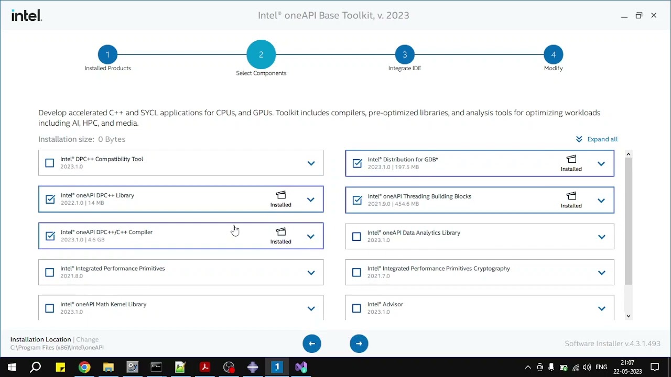This screenshot has width=671, height=377.
Task: Click microphone icon in system tray
Action: 551,368
